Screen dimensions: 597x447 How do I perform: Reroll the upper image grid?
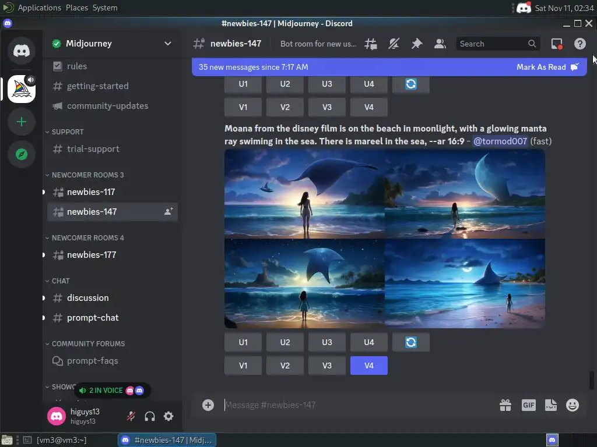[411, 84]
